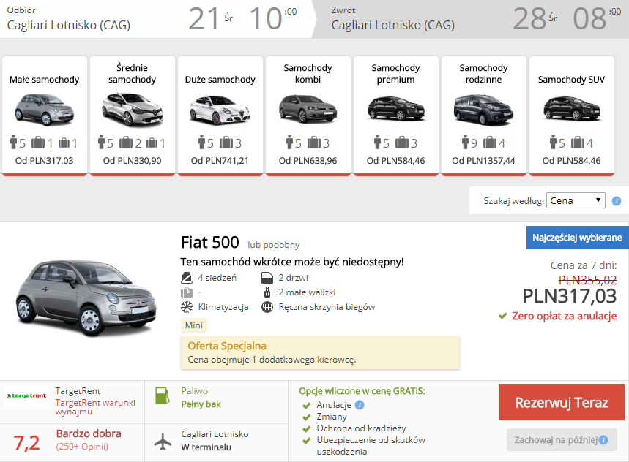629x462 pixels.
Task: Click the airplane icon by Cagliari Lotnisko
Action: click(x=163, y=442)
